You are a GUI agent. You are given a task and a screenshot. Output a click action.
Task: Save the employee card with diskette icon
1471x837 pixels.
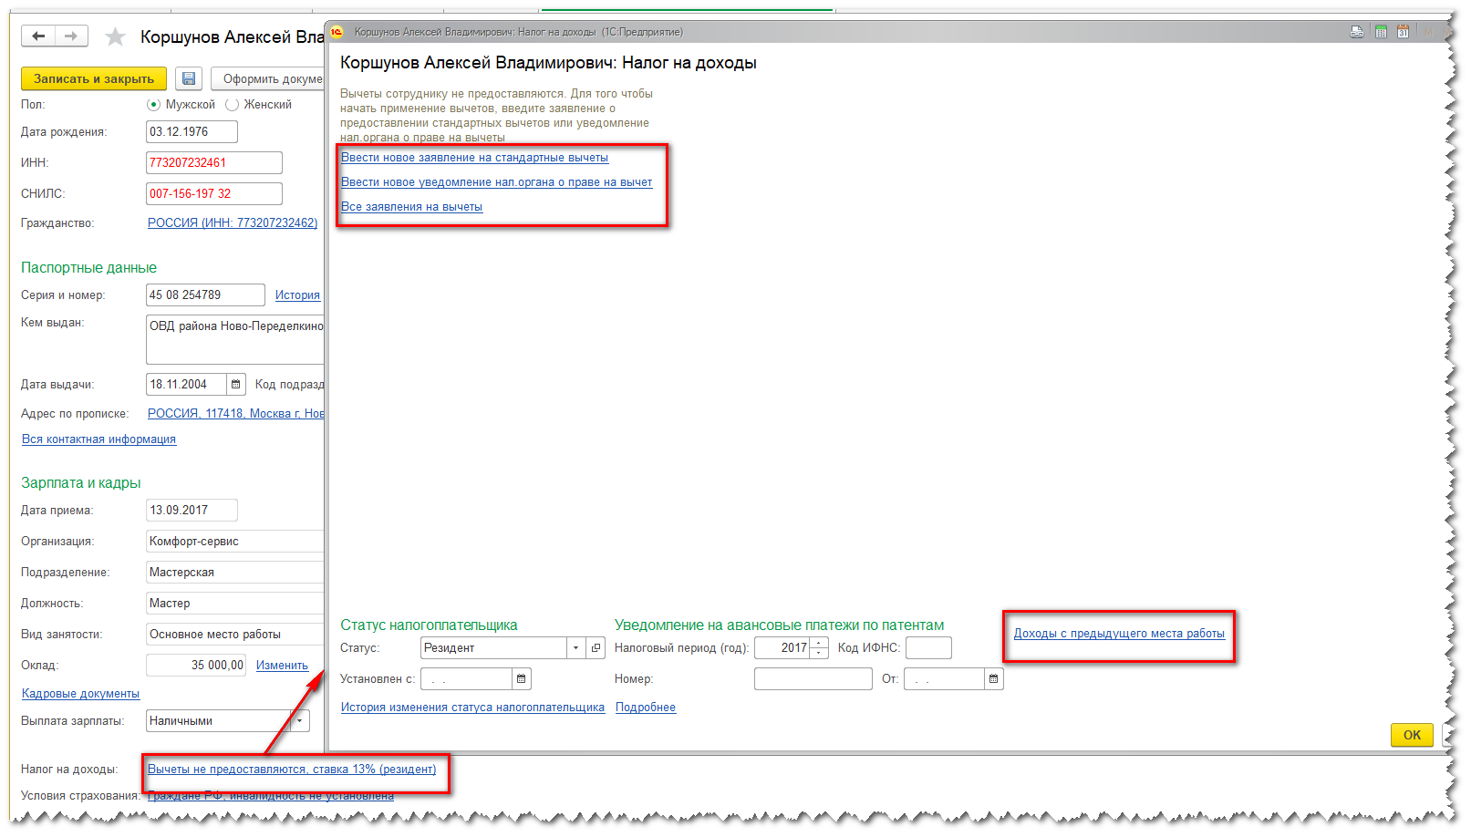coord(189,78)
